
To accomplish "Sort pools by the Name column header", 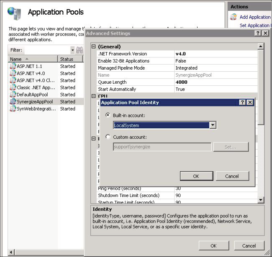I will click(x=33, y=59).
